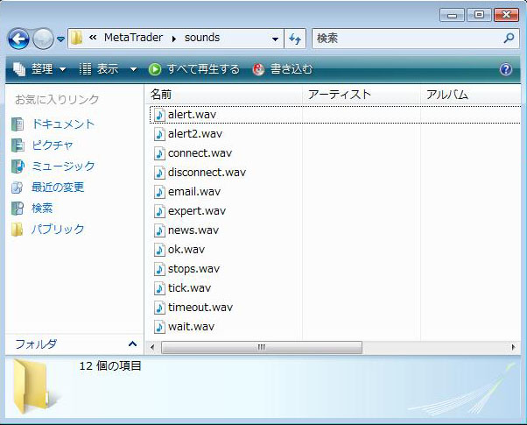Open the ドキュメント favorite link
527x425 pixels.
63,124
